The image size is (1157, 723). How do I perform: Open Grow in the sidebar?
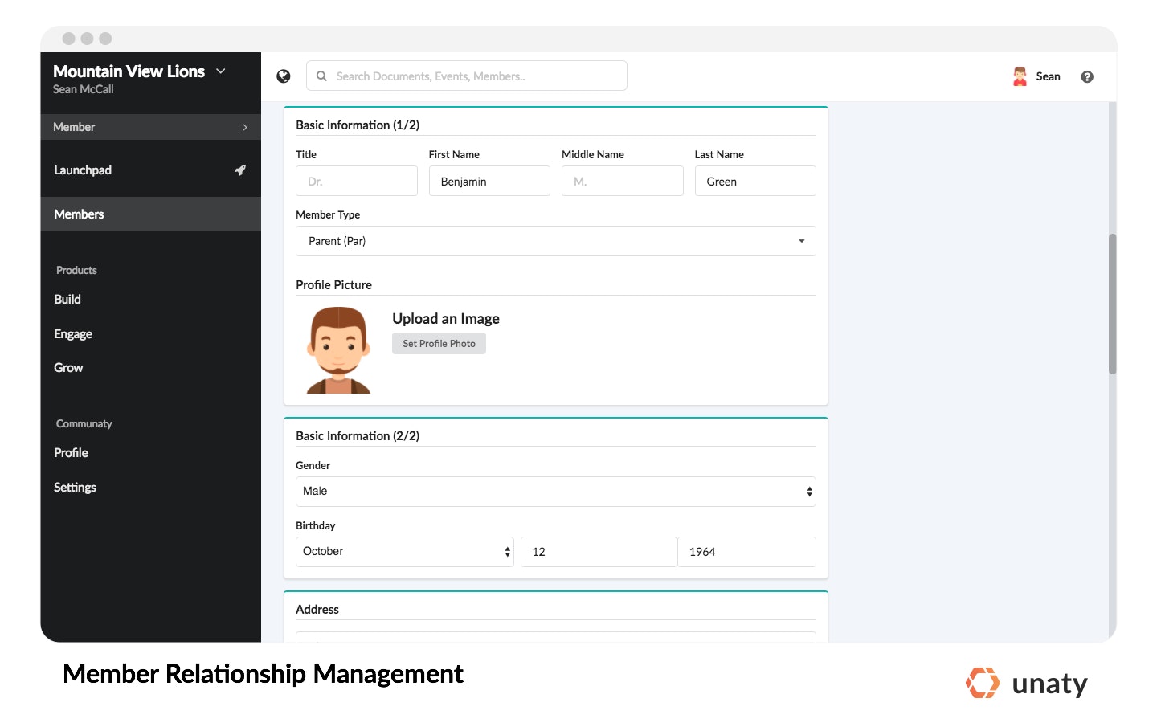coord(68,368)
